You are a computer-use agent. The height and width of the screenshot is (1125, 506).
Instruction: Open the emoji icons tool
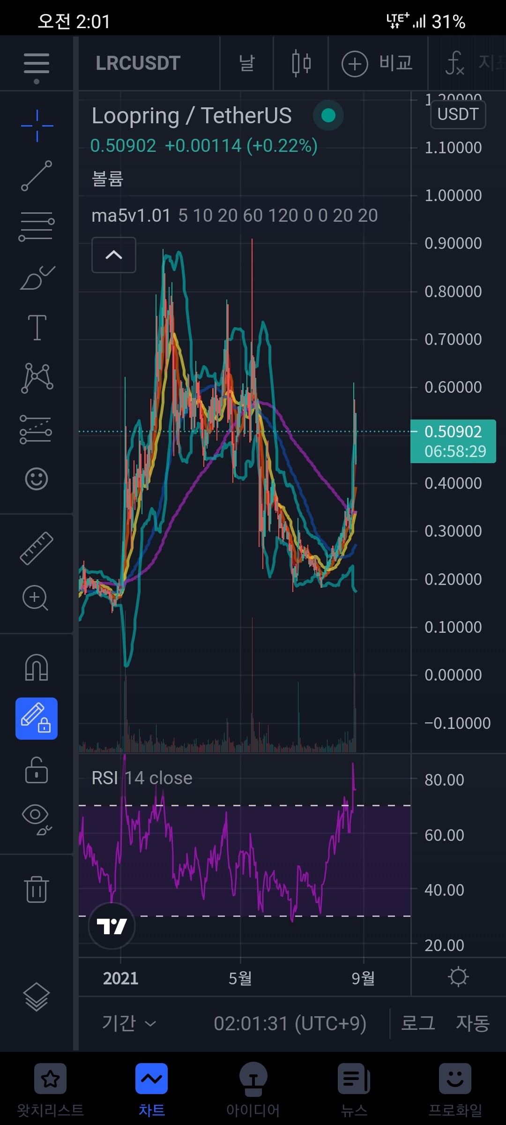[x=37, y=479]
